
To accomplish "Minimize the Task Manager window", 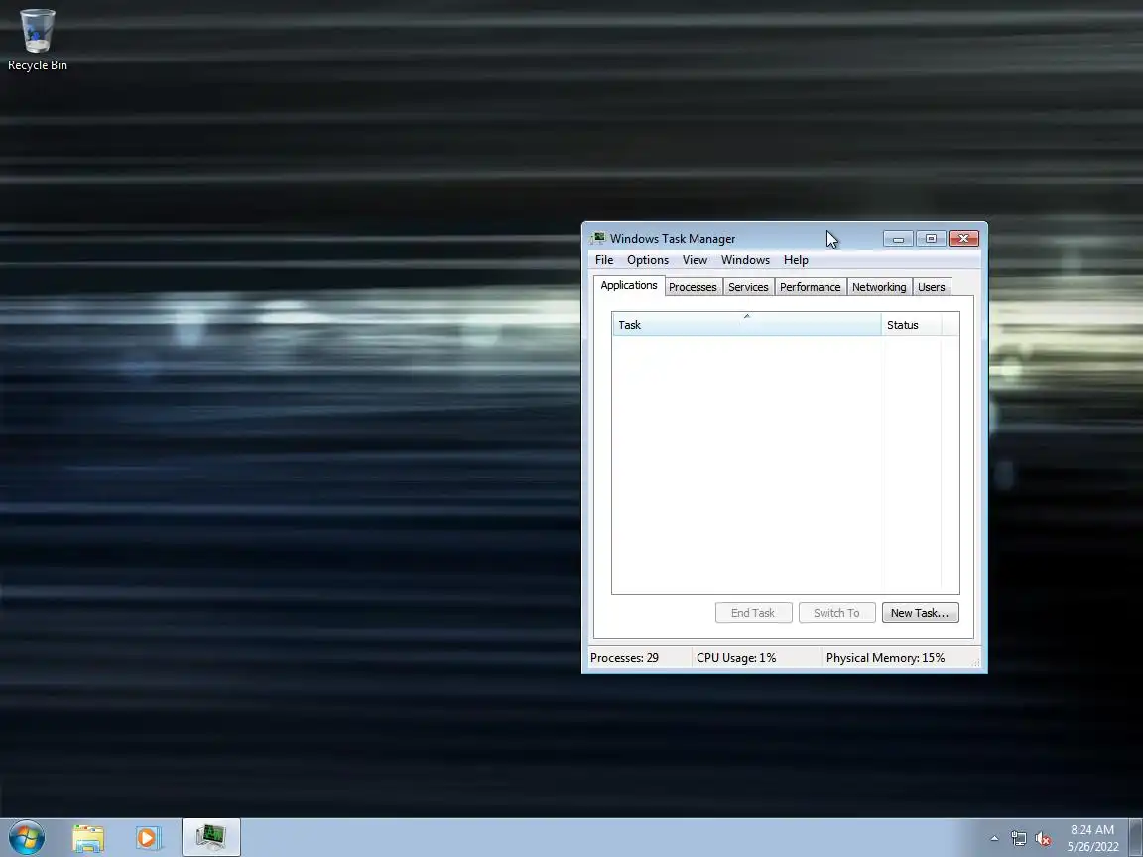I will [898, 239].
